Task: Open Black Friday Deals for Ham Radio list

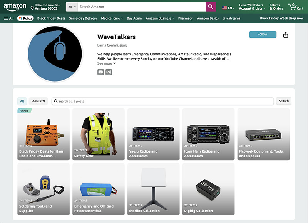Action: click(x=44, y=134)
